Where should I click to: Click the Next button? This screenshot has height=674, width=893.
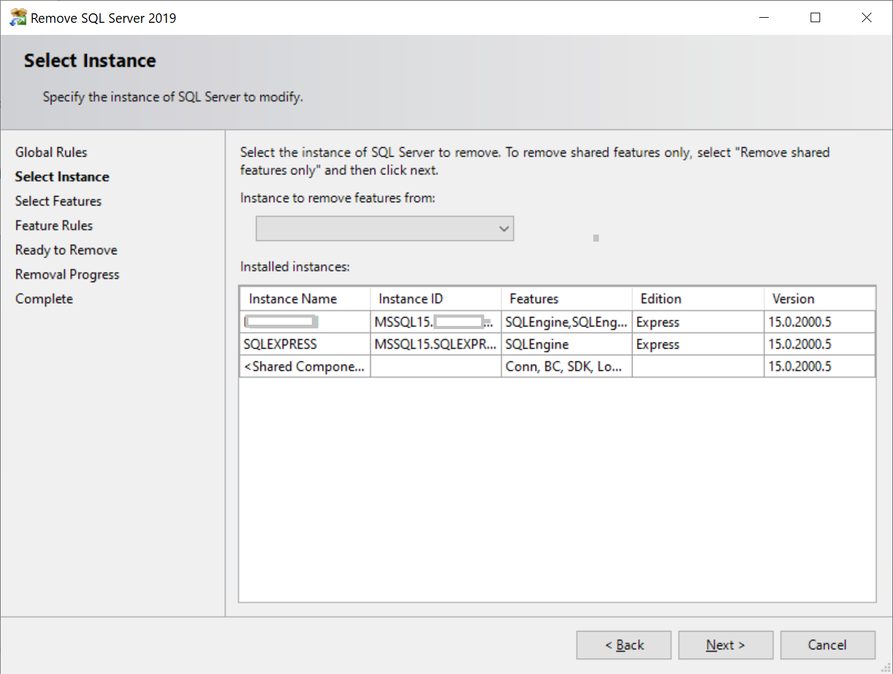pos(725,645)
